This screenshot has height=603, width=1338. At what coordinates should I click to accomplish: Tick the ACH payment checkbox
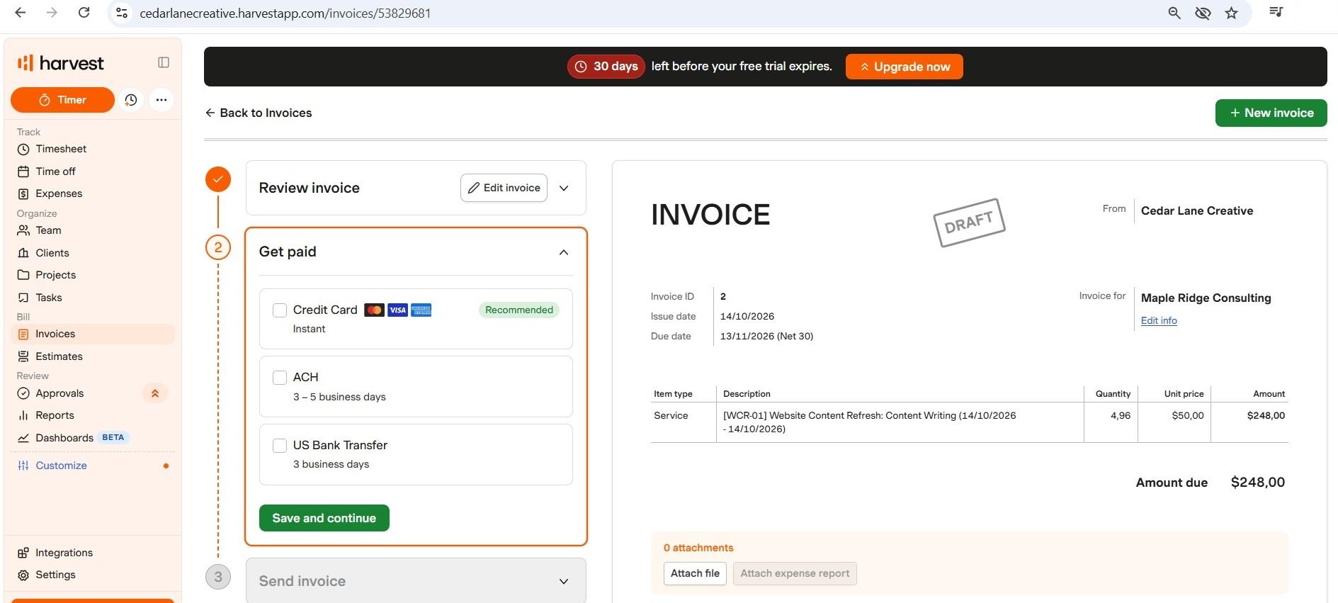pos(280,378)
